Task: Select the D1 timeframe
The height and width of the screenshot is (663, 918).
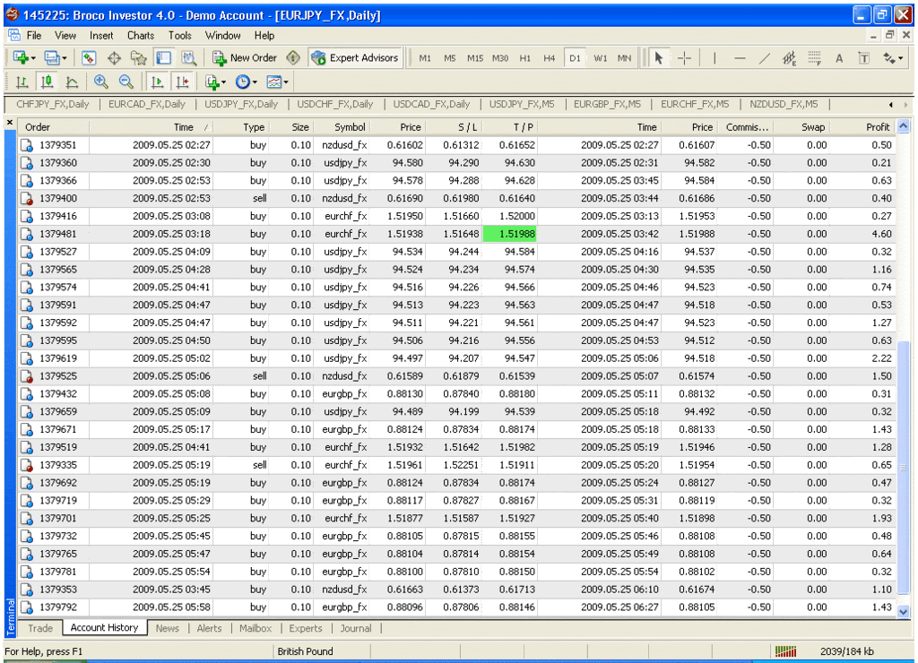Action: click(575, 58)
